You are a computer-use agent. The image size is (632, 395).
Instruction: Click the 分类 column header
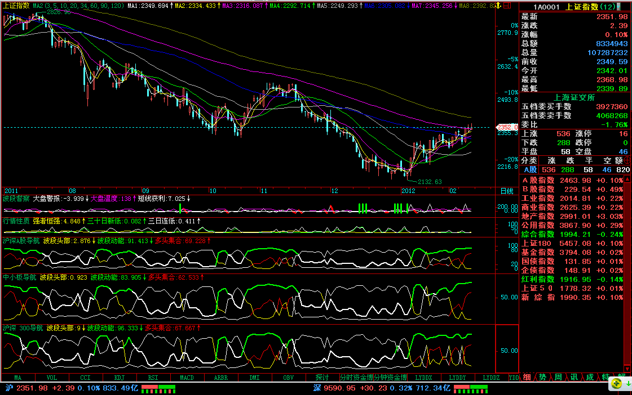click(x=529, y=160)
